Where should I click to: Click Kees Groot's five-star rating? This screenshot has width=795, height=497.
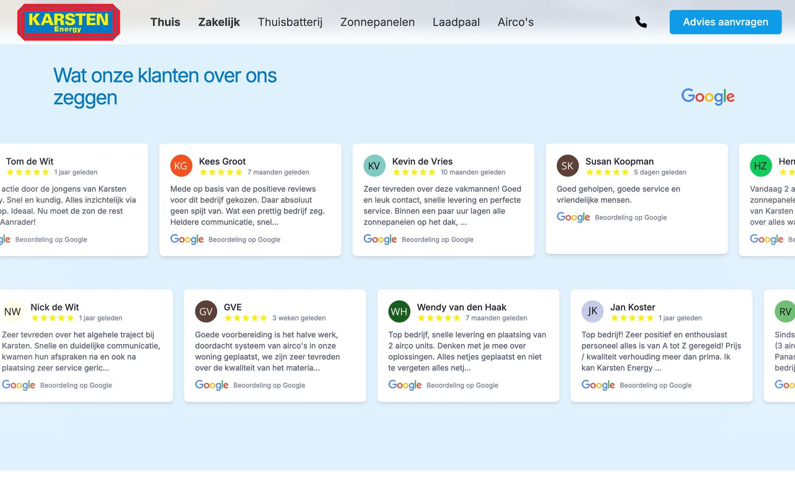tap(221, 172)
